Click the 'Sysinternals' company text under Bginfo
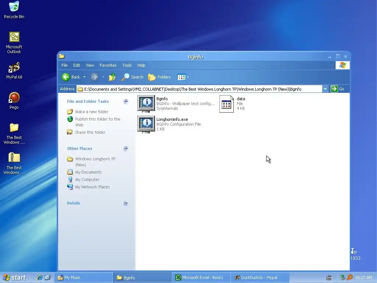 click(168, 109)
